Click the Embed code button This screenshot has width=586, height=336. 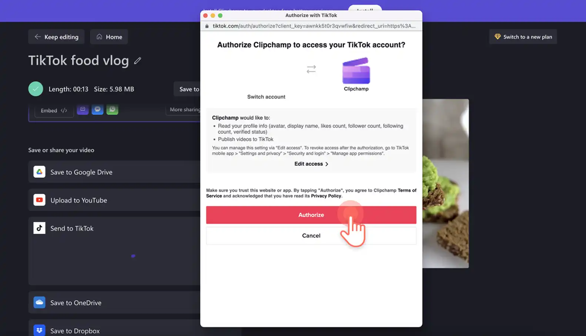click(54, 110)
